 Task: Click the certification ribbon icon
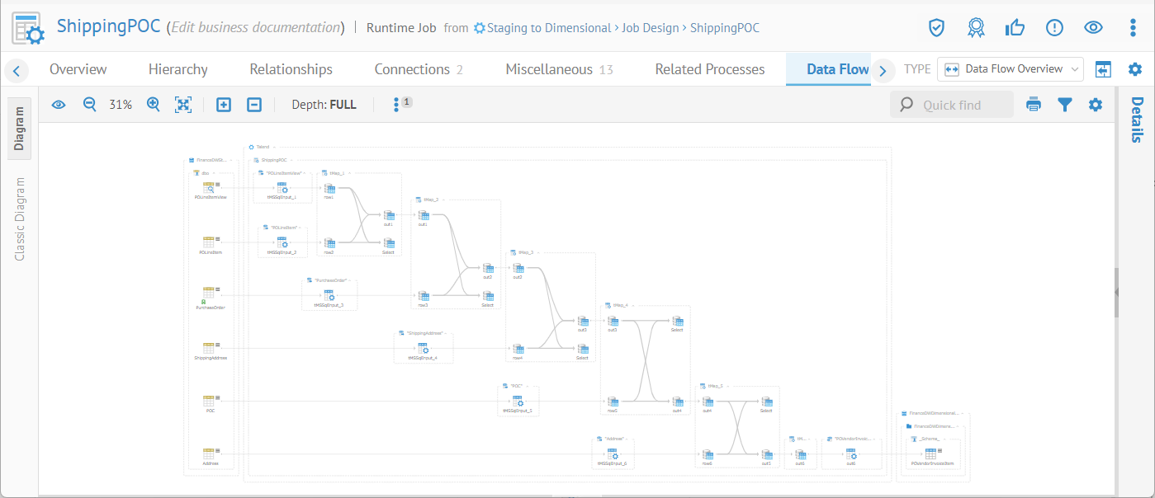click(x=976, y=28)
